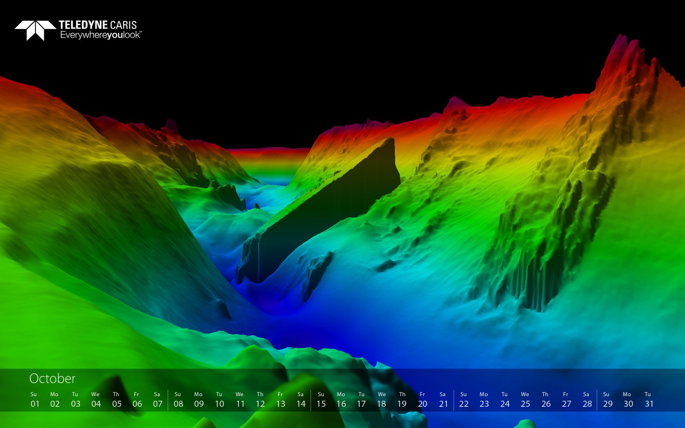685x428 pixels.
Task: Select date 22 in the calendar strip
Action: (x=464, y=404)
